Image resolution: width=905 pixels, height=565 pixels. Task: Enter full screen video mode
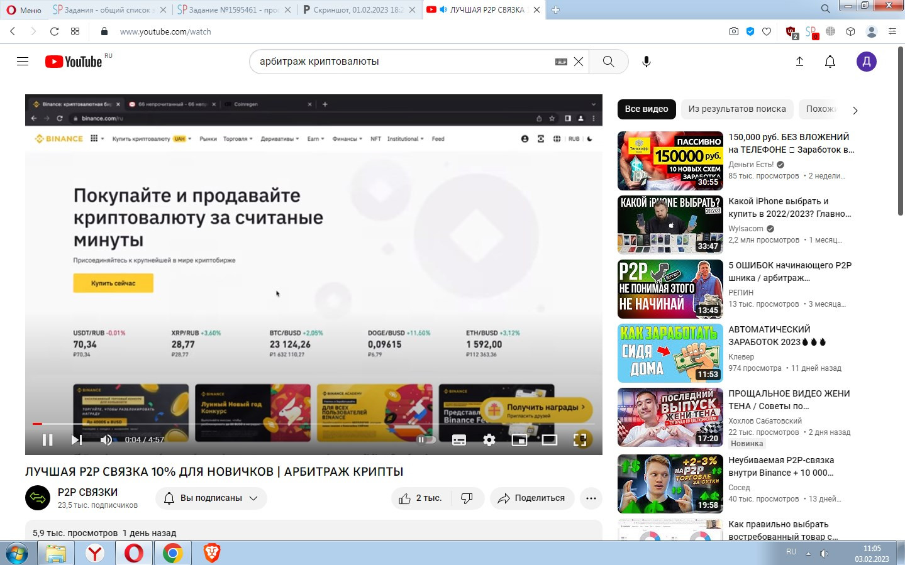580,440
